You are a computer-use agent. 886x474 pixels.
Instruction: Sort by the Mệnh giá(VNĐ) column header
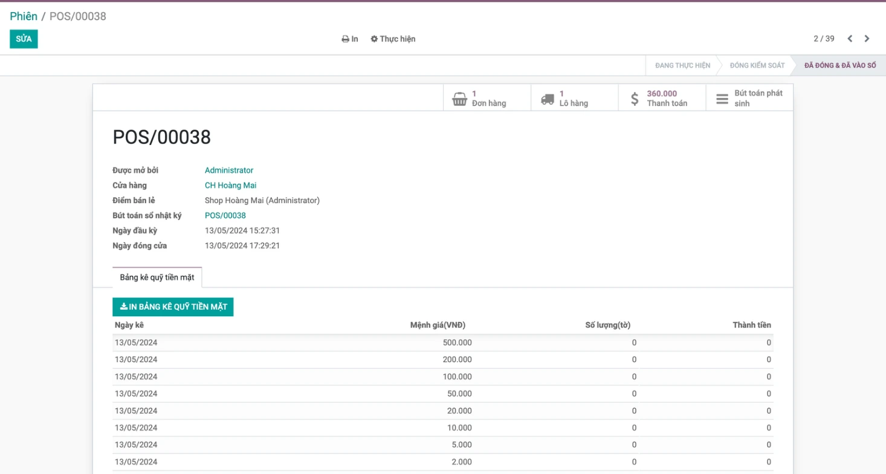[438, 325]
